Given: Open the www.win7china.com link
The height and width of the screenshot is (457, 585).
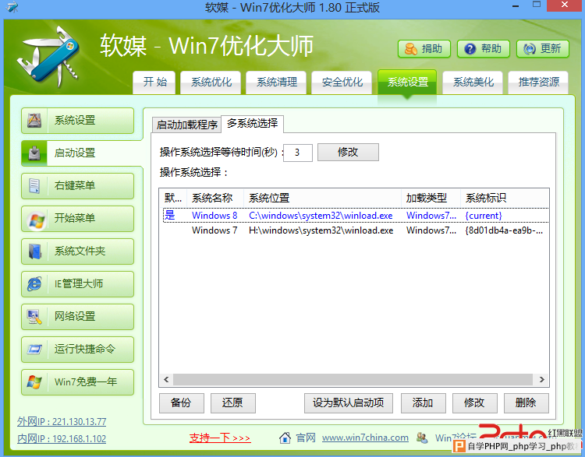Looking at the screenshot, I should coord(365,438).
